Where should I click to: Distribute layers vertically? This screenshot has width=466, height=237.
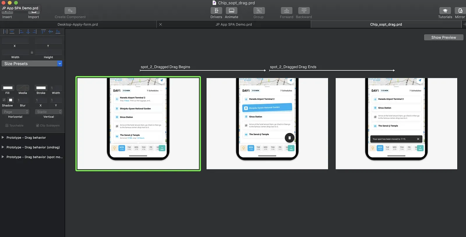tap(12, 31)
